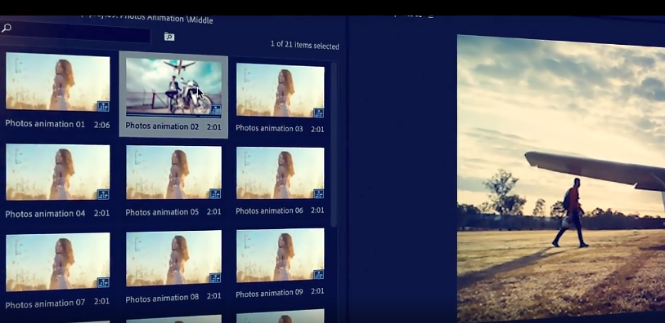This screenshot has height=323, width=665.
Task: Click the preset badge on Photos animation 01
Action: click(103, 106)
